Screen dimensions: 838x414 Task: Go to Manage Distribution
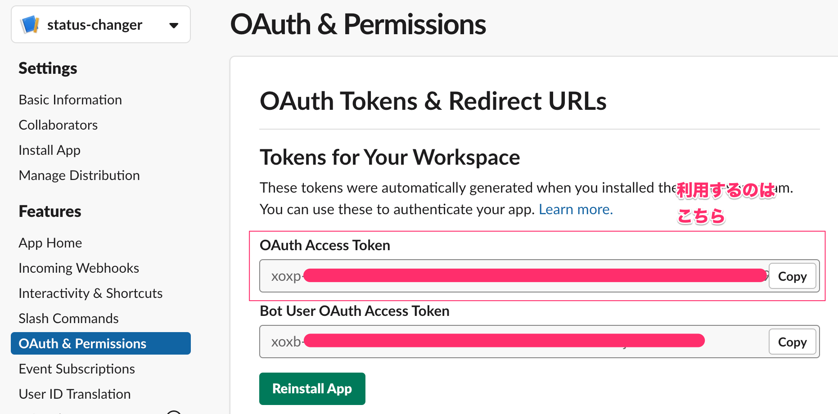79,175
